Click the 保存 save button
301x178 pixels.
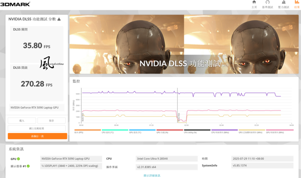(x=51, y=120)
